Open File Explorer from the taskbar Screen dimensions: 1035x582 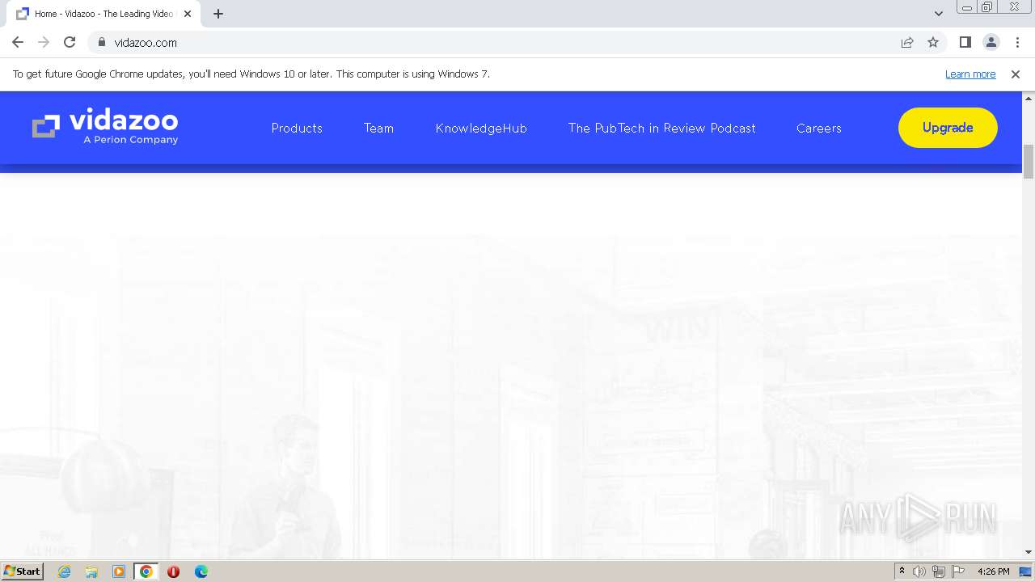tap(91, 571)
